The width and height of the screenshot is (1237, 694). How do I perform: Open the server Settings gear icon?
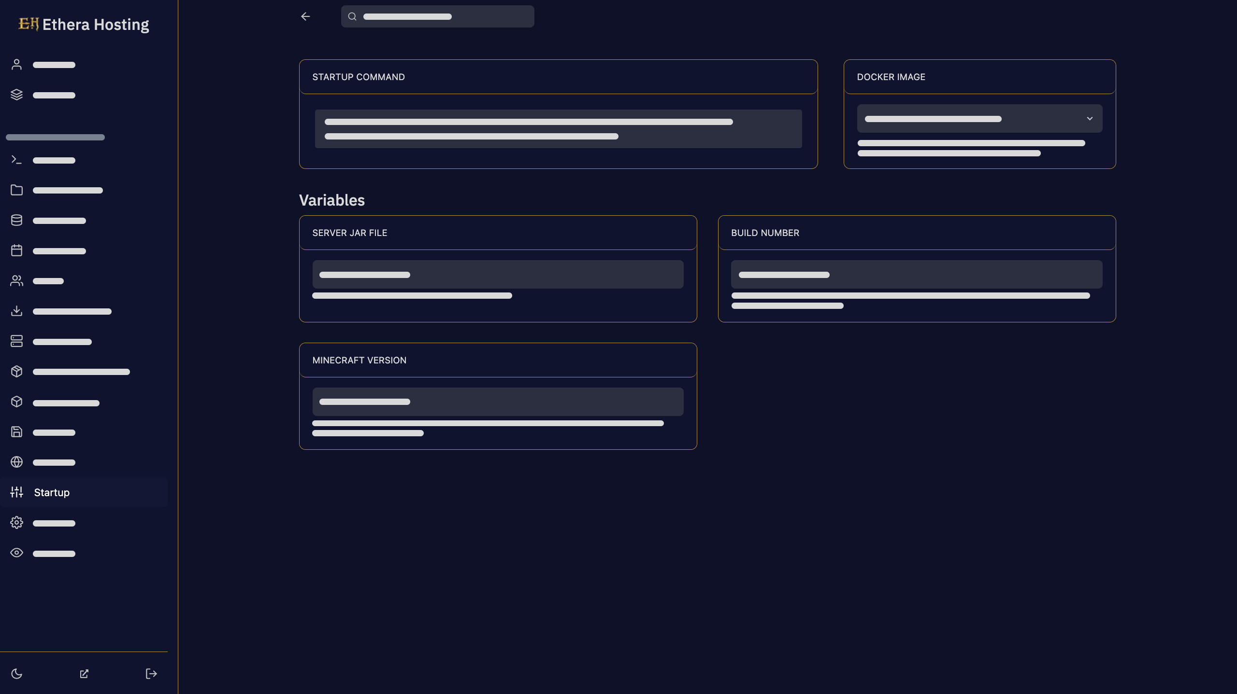[x=16, y=523]
